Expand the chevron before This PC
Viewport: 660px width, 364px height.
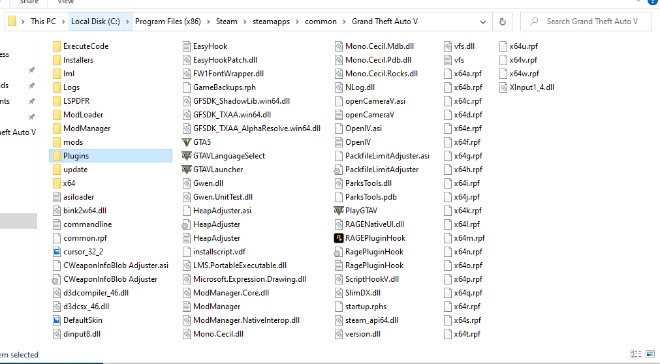(x=23, y=22)
